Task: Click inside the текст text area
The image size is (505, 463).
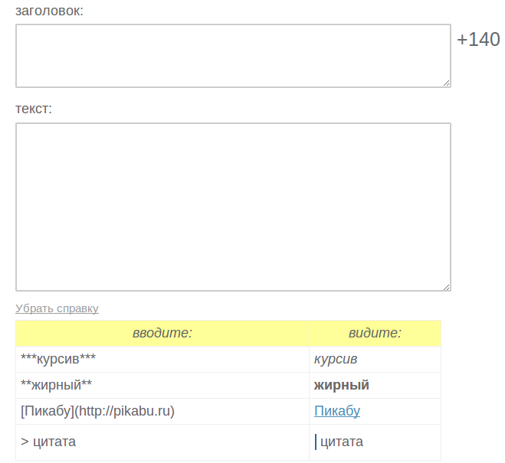Action: [x=233, y=207]
